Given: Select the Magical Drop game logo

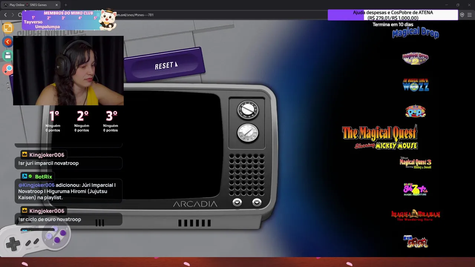Looking at the screenshot, I should click(x=415, y=33).
